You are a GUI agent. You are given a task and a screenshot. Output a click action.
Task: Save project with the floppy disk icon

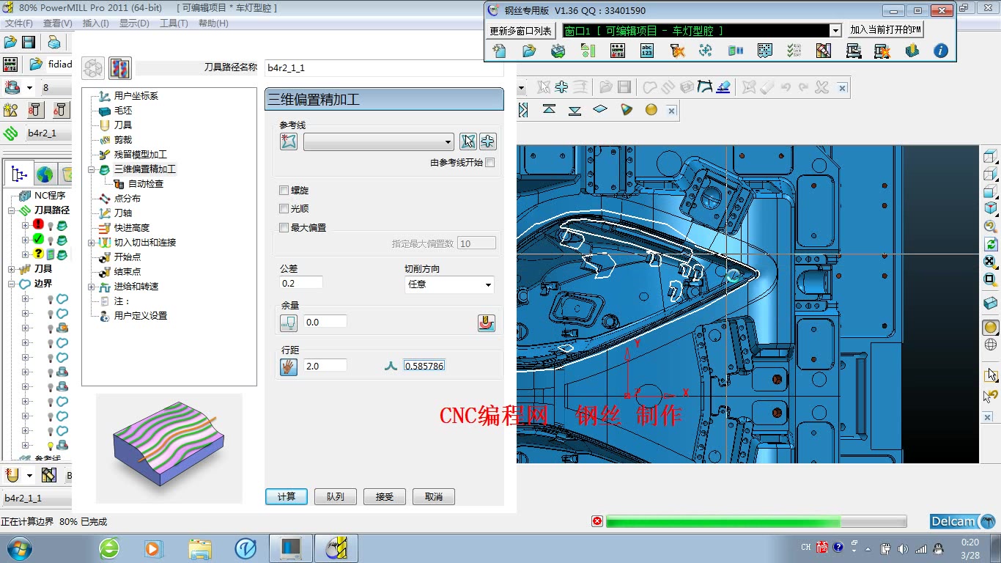tap(29, 43)
